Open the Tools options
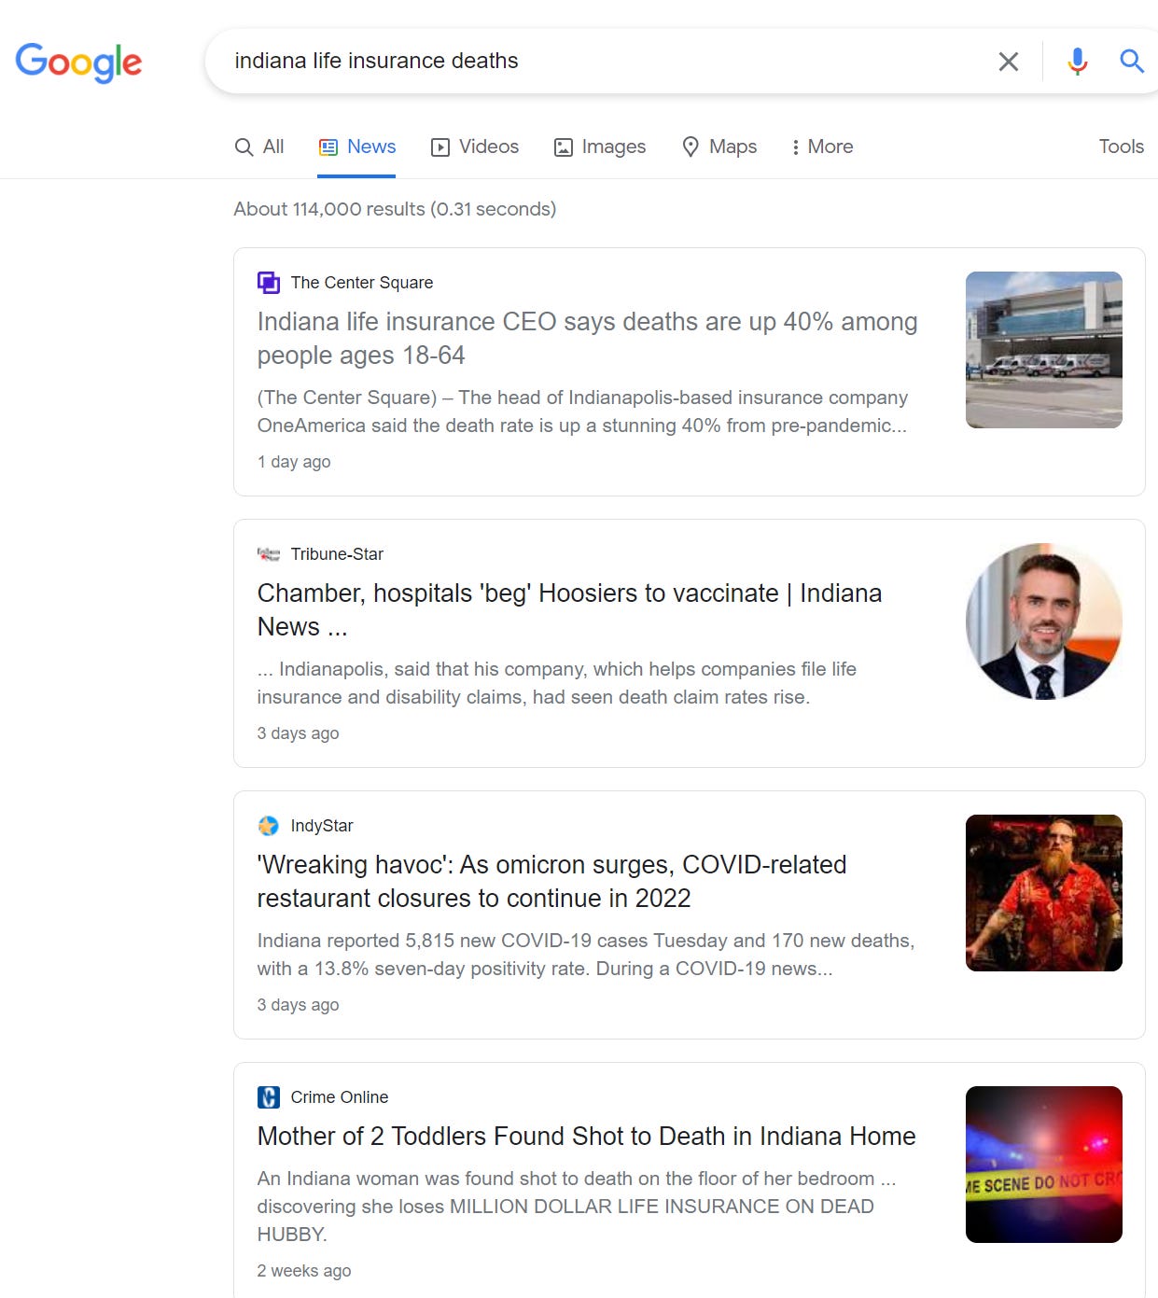Viewport: 1158px width, 1298px height. click(x=1121, y=147)
